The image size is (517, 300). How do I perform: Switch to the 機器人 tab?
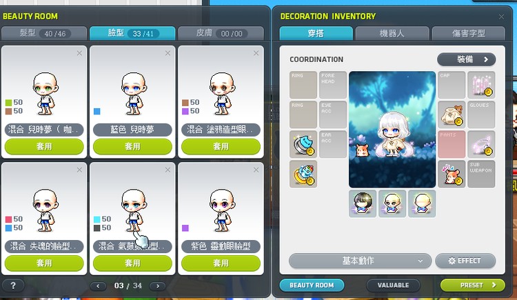pyautogui.click(x=392, y=33)
